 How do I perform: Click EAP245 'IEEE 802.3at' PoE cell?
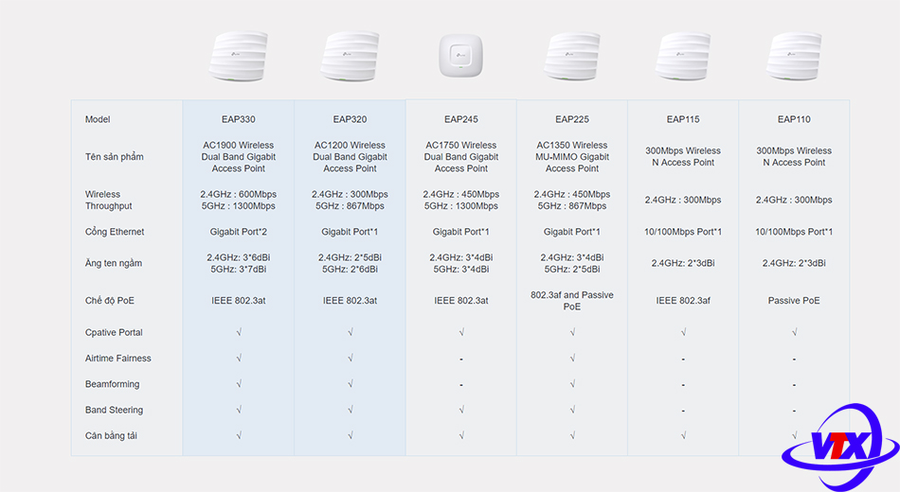point(461,301)
